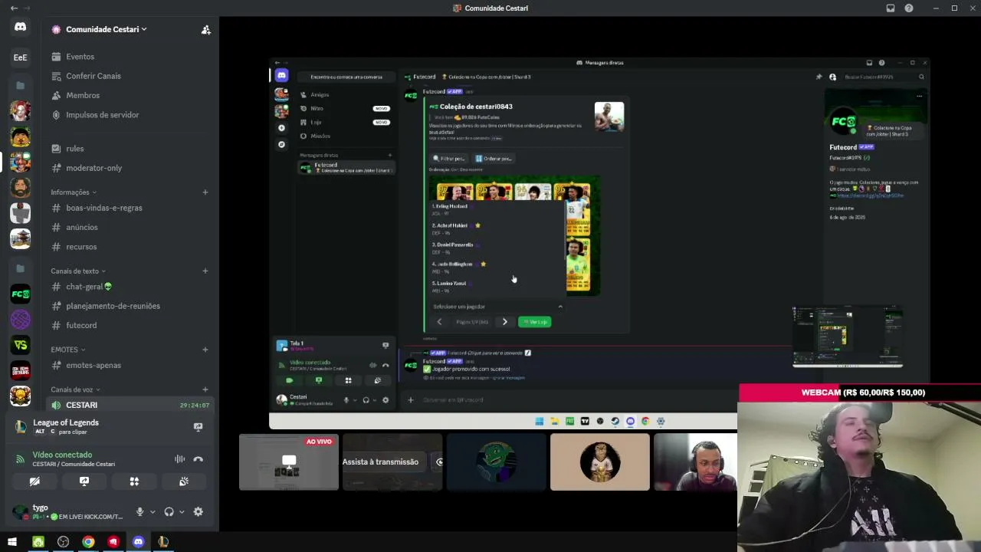Open the VS server icon in sidebar
The width and height of the screenshot is (981, 552).
click(x=21, y=345)
